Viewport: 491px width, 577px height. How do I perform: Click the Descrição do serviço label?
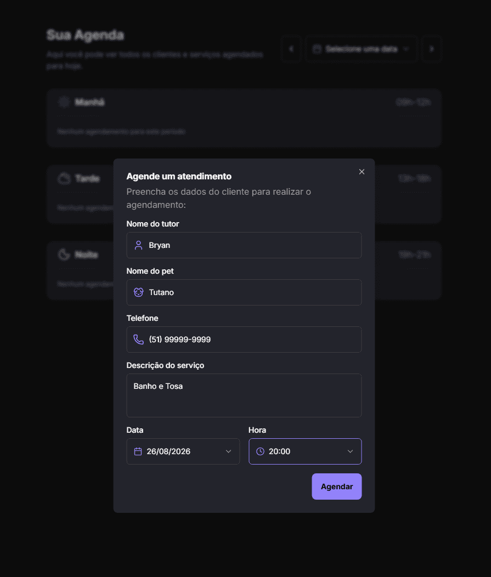[x=165, y=365]
